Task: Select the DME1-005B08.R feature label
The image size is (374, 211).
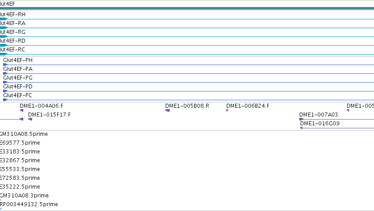Action: point(187,106)
